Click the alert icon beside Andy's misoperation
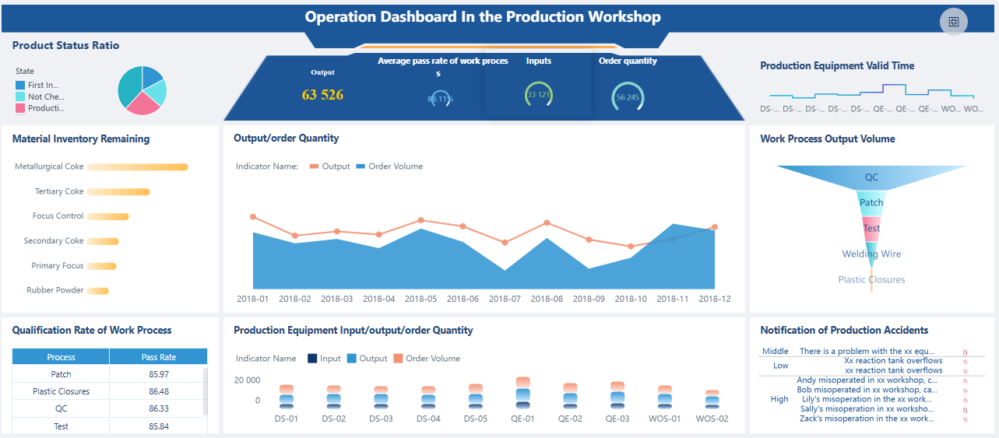 point(966,380)
